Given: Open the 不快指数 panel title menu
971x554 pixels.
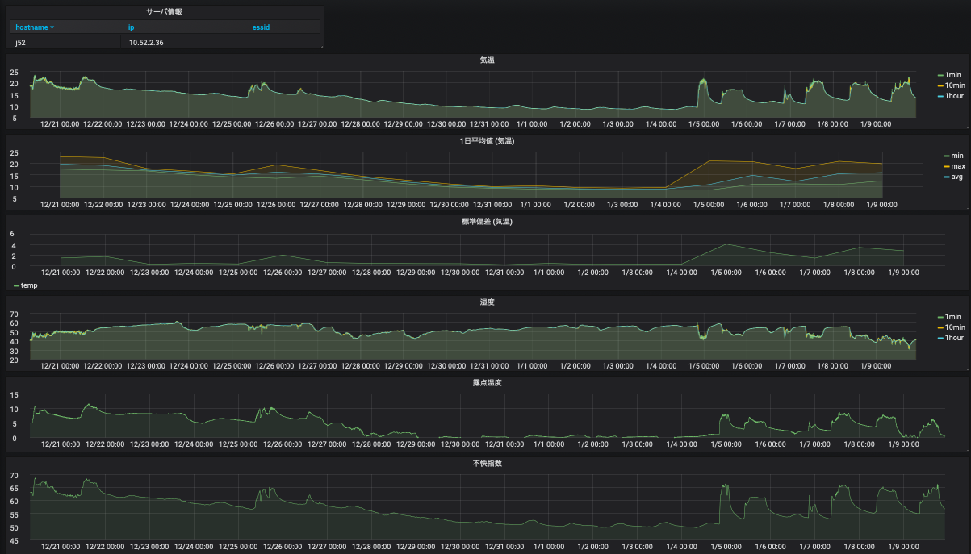Looking at the screenshot, I should (x=487, y=464).
